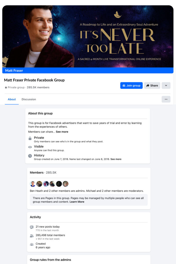
Task: Click the Matt Fraser Private Facebook Group title
Action: pos(34,80)
